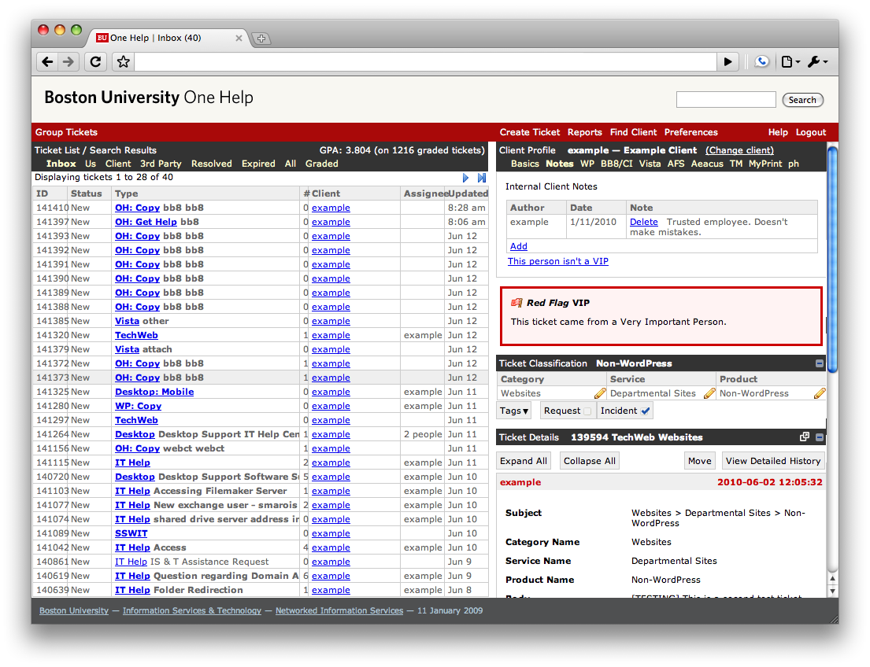Click Logout in the menu bar
This screenshot has height=667, width=870.
pos(811,132)
